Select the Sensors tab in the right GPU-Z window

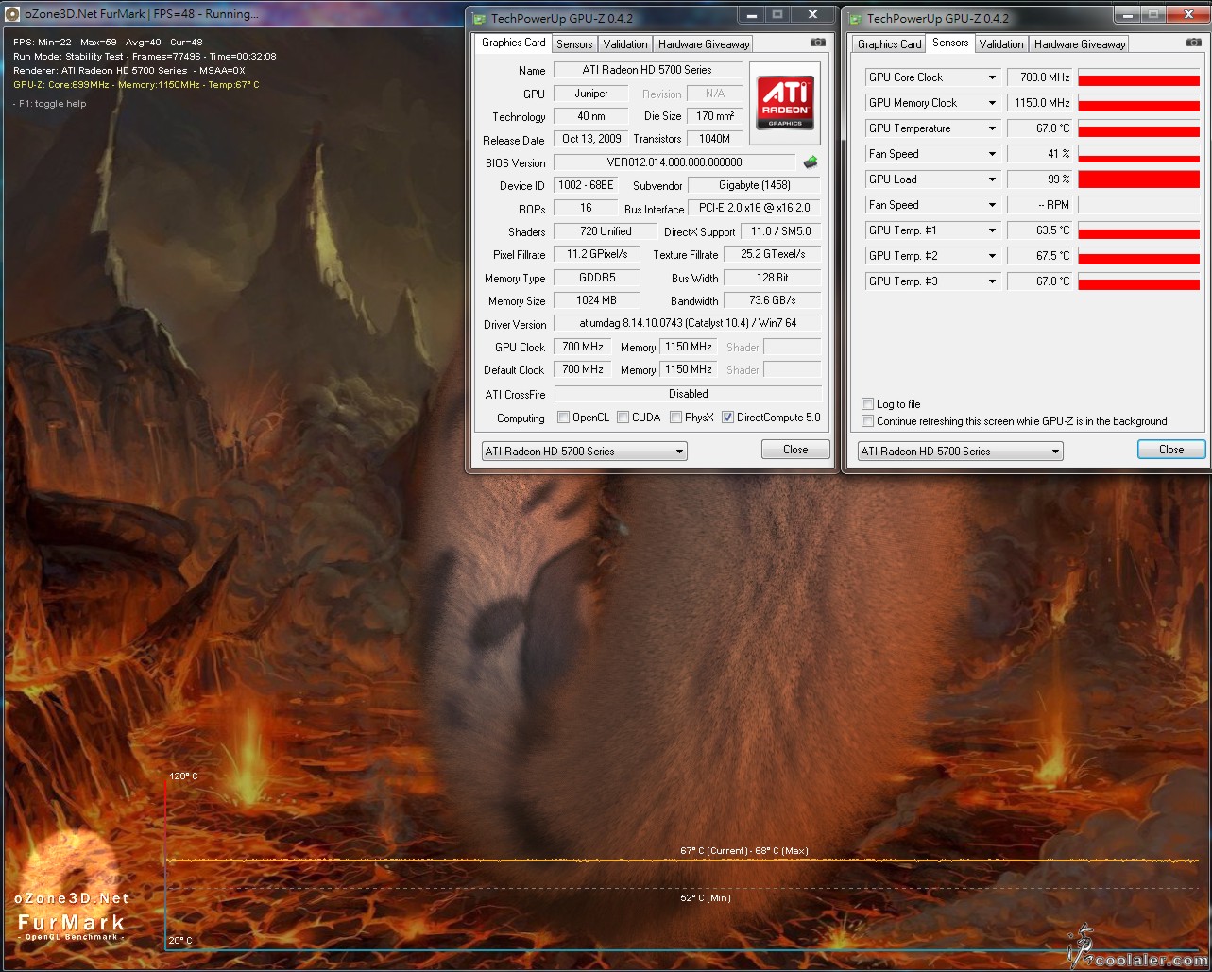950,43
